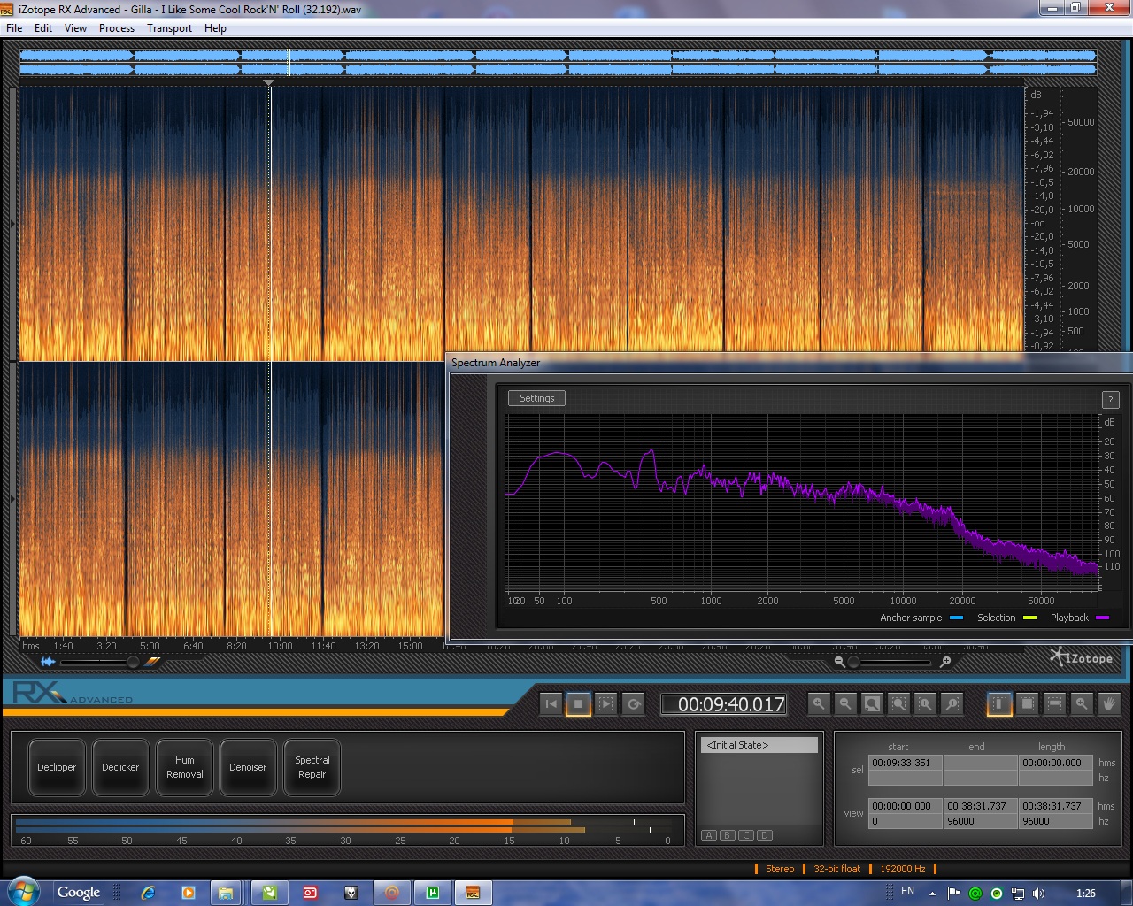Open Spectrum Analyzer Settings

pyautogui.click(x=536, y=398)
